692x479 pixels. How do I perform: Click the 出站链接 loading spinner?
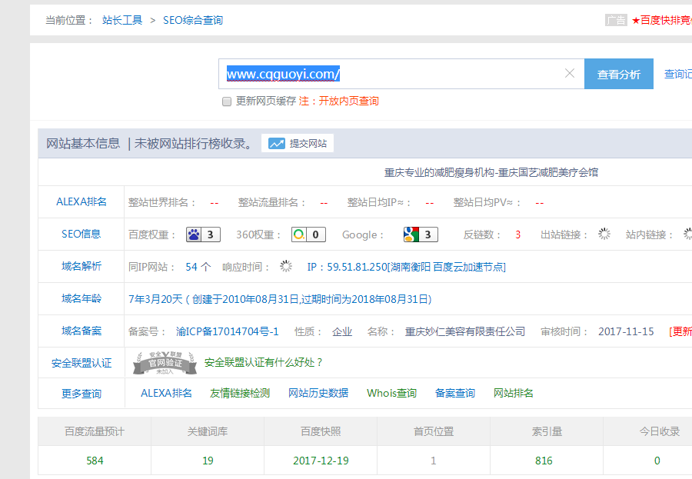pos(604,234)
